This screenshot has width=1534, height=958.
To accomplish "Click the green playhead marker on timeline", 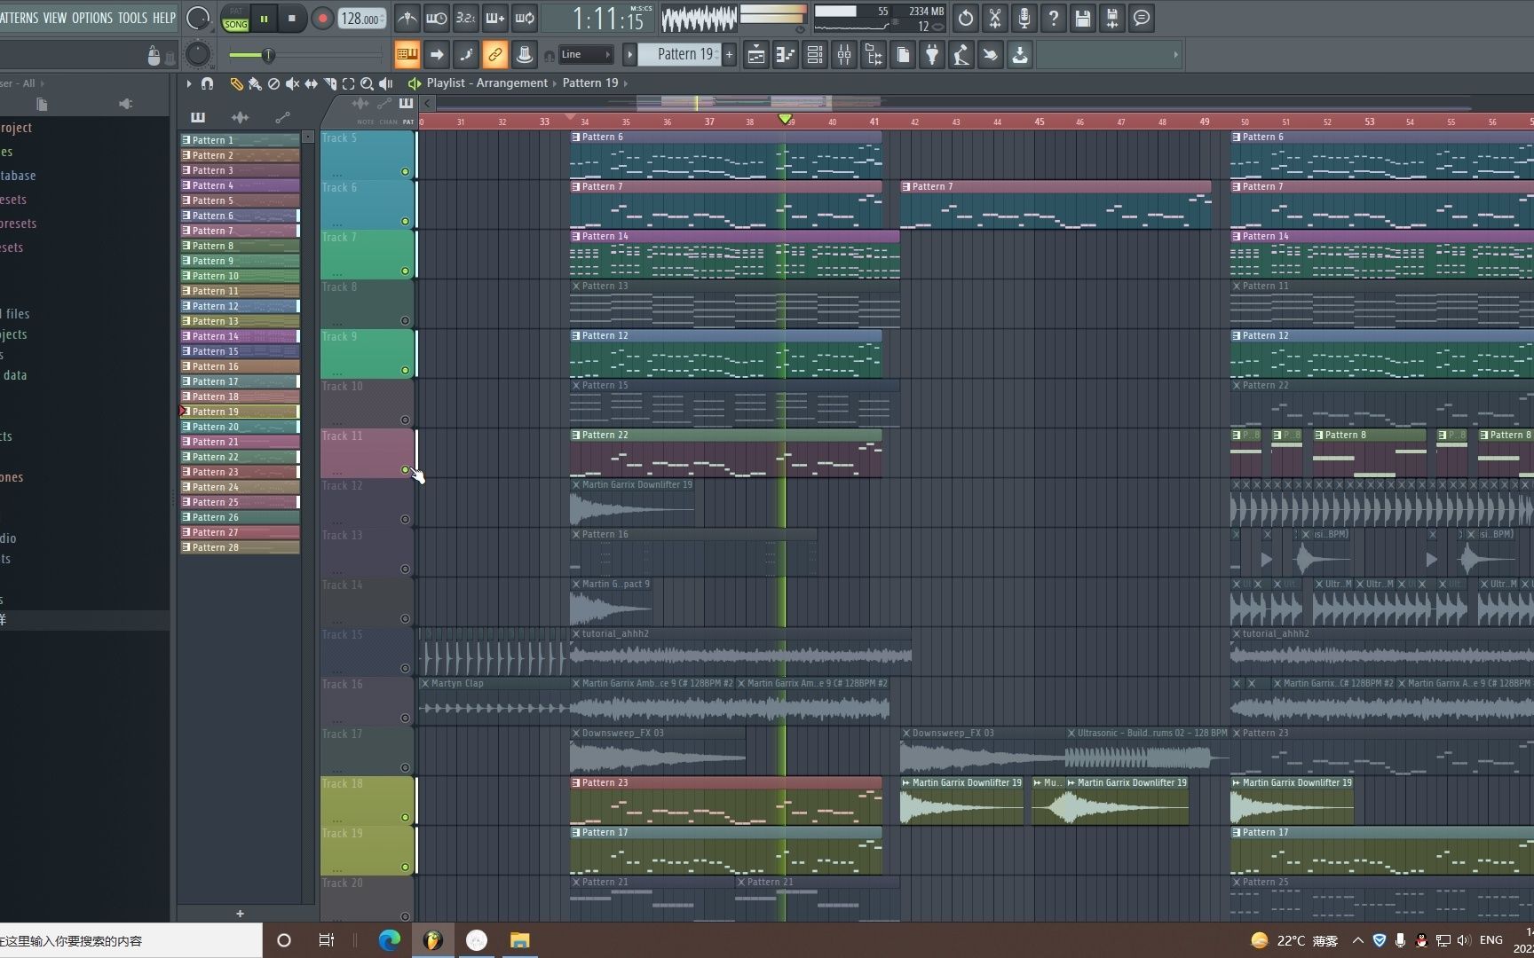I will (x=785, y=120).
